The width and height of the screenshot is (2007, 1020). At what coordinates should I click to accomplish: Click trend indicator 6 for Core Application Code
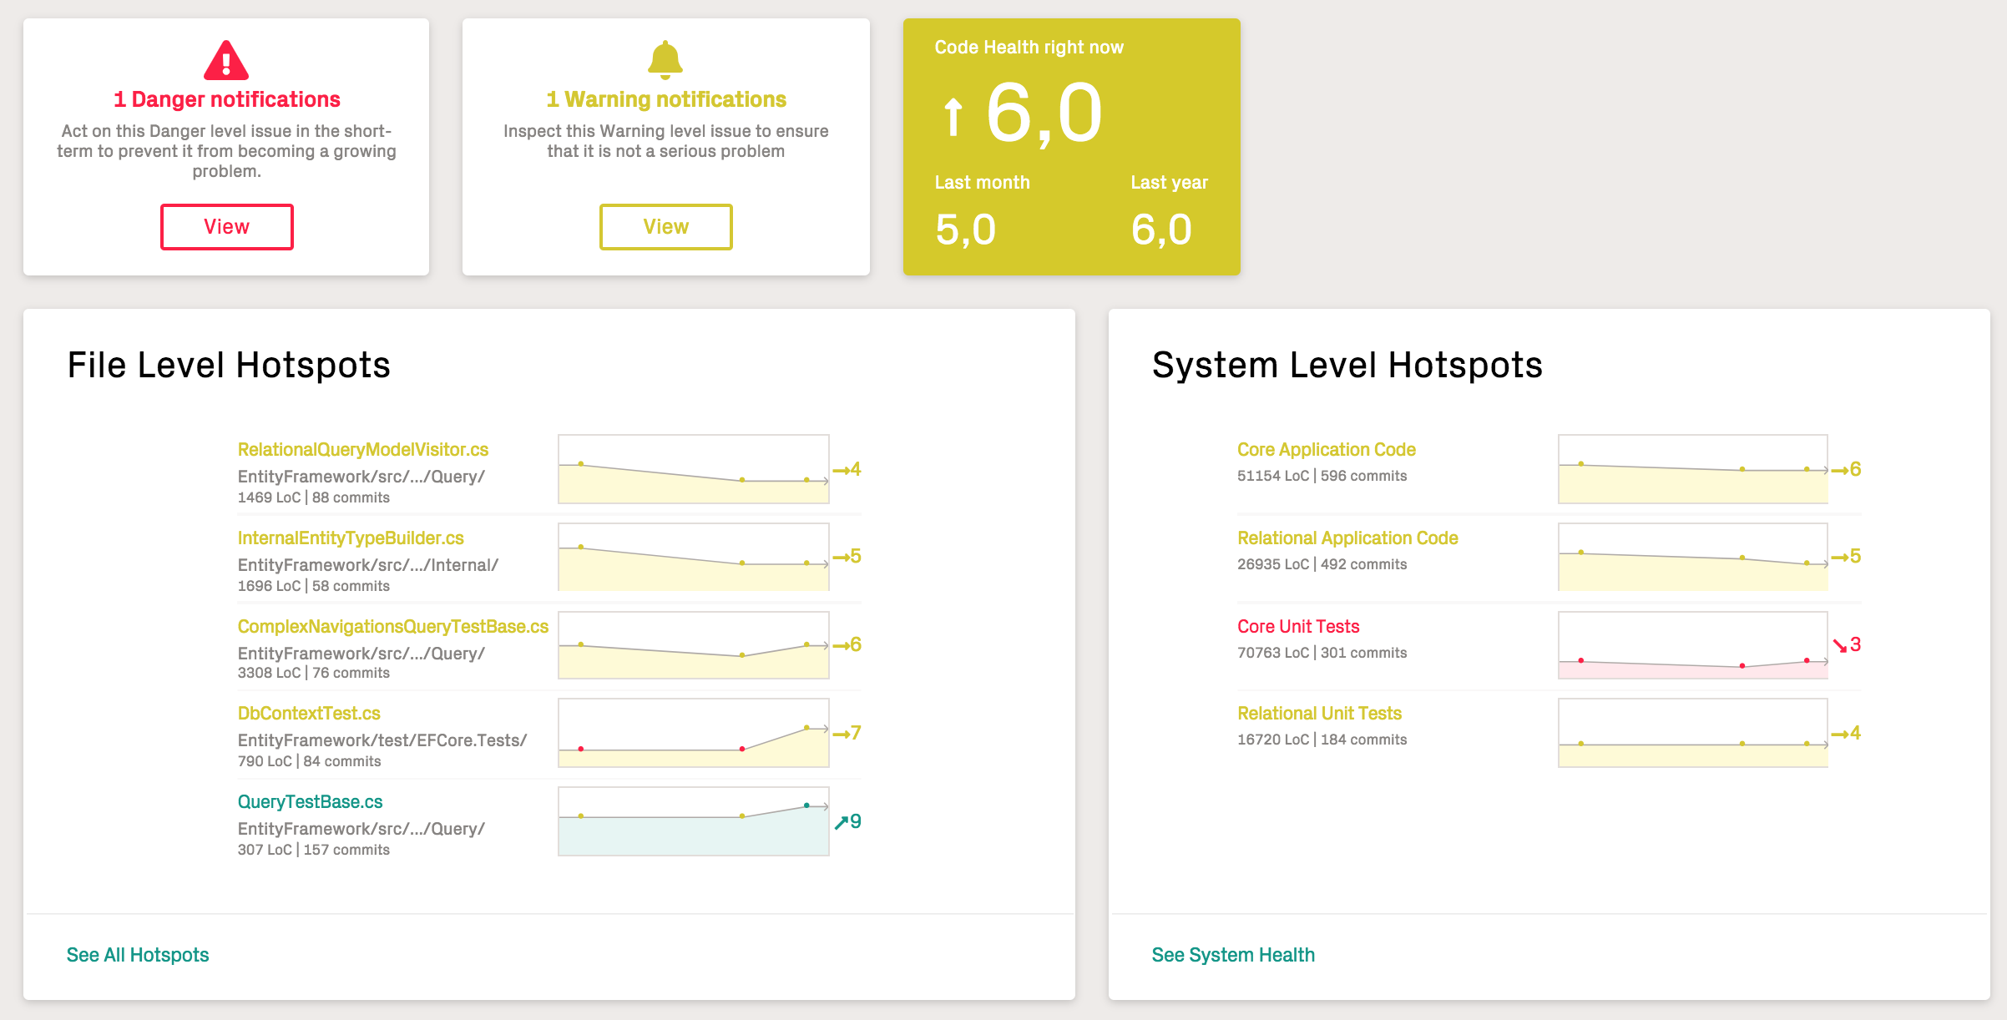coord(1847,469)
